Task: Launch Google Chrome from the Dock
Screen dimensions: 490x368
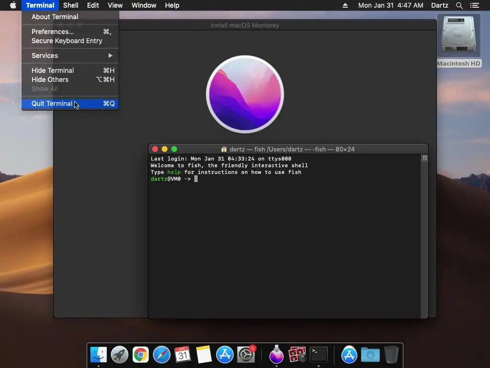Action: (x=141, y=355)
